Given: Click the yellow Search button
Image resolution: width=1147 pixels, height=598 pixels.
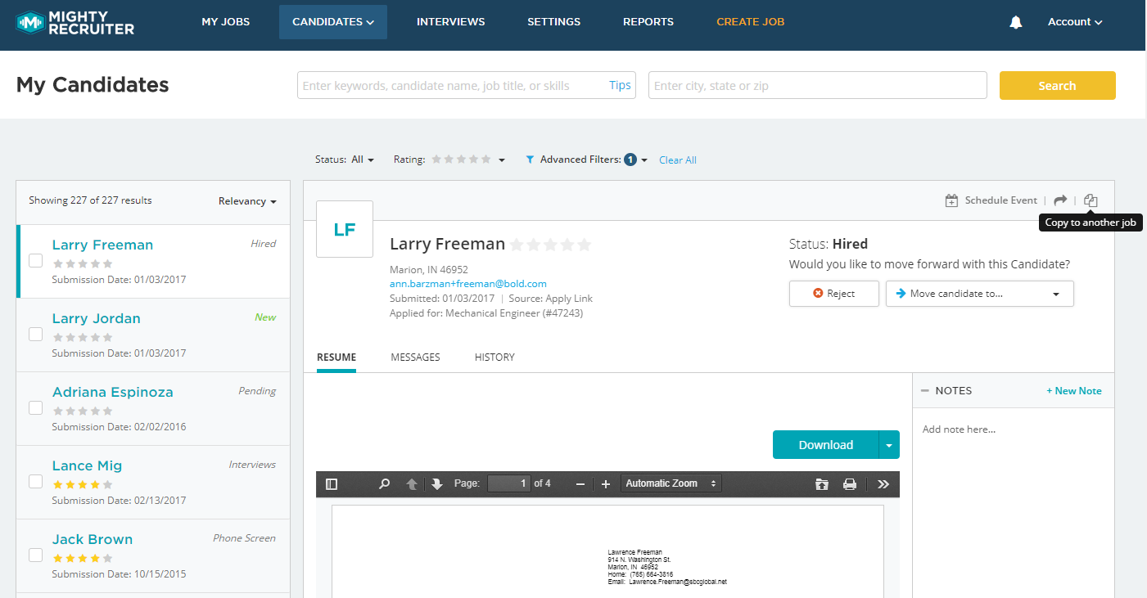Looking at the screenshot, I should [1058, 86].
